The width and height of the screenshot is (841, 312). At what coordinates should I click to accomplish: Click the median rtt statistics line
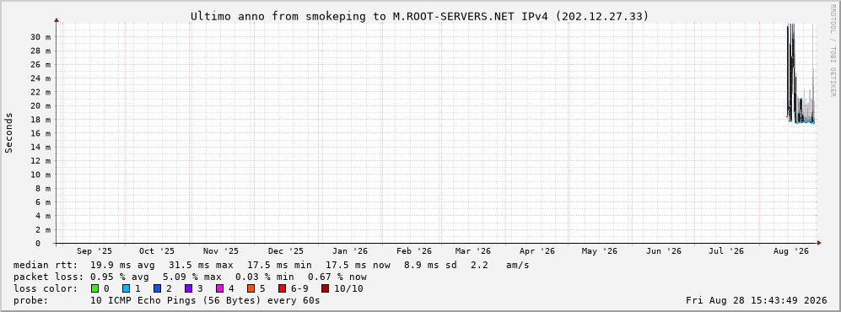pyautogui.click(x=271, y=266)
